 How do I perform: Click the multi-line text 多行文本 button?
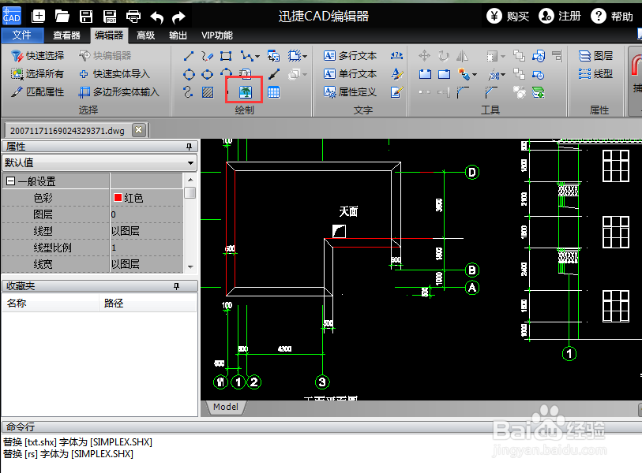[350, 56]
